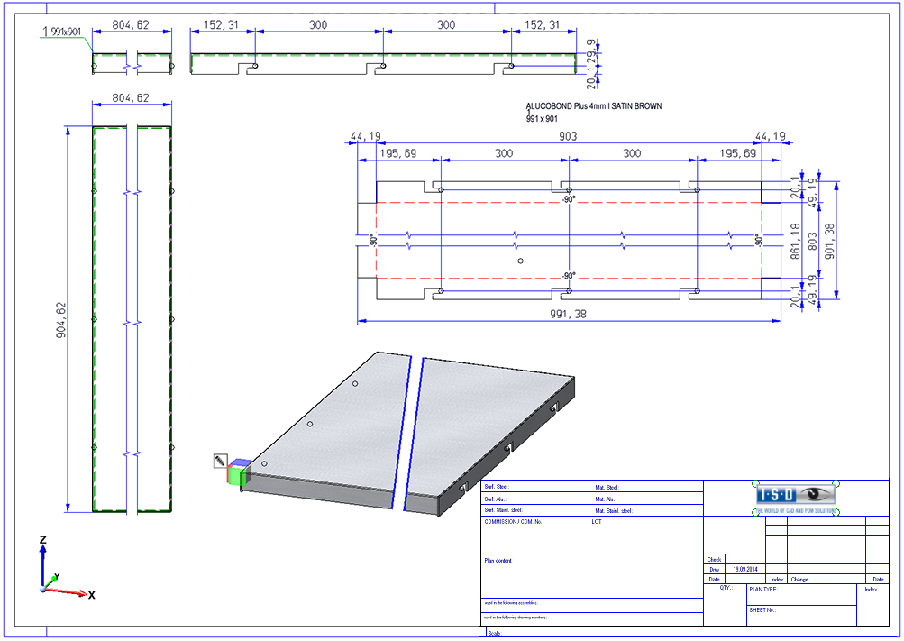Select the green handle at the logo's top-right corner
The image size is (904, 641).
(x=836, y=483)
